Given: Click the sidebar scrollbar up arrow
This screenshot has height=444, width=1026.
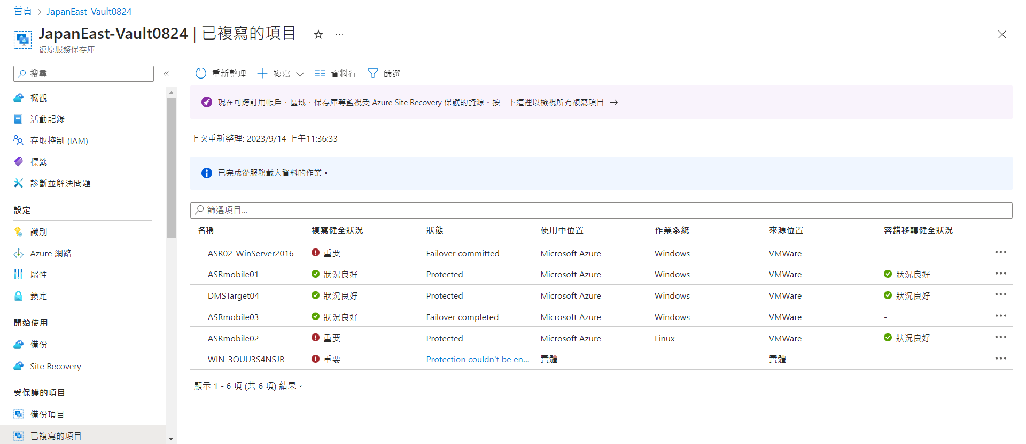Looking at the screenshot, I should tap(171, 92).
